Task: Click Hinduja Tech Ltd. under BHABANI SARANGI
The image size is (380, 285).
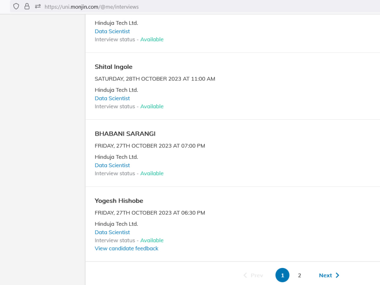Action: pyautogui.click(x=116, y=157)
